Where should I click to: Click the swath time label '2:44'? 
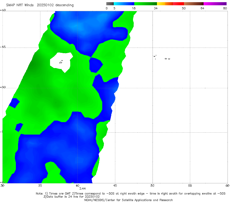pyautogui.click(x=83, y=189)
